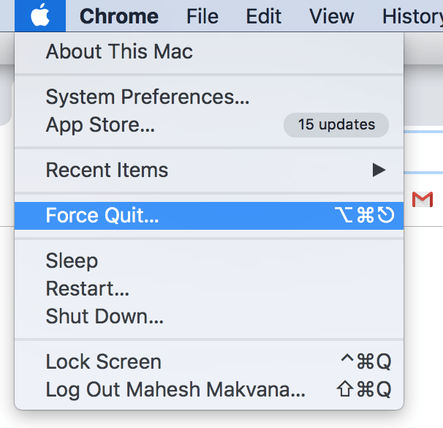Click the 15 updates badge
This screenshot has width=443, height=428.
[x=336, y=125]
